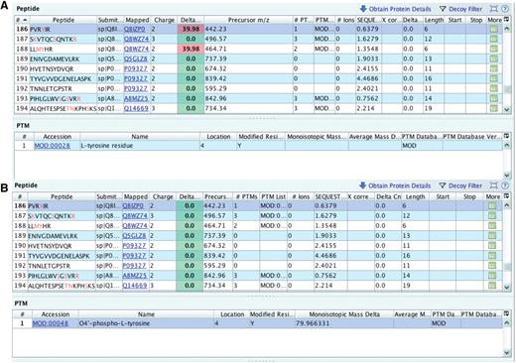Sort by the # column header in panel A
The width and height of the screenshot is (516, 363).
[22, 20]
